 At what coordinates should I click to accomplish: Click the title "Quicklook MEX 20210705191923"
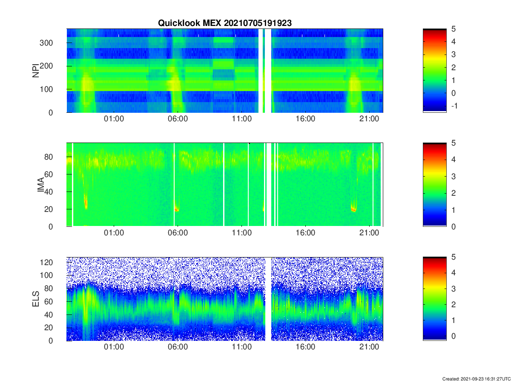pos(225,23)
